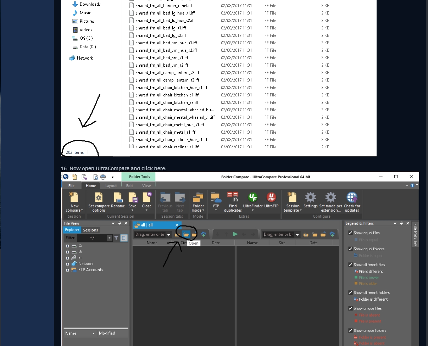Click the print icon in title bar
This screenshot has height=346, width=428.
tap(103, 177)
